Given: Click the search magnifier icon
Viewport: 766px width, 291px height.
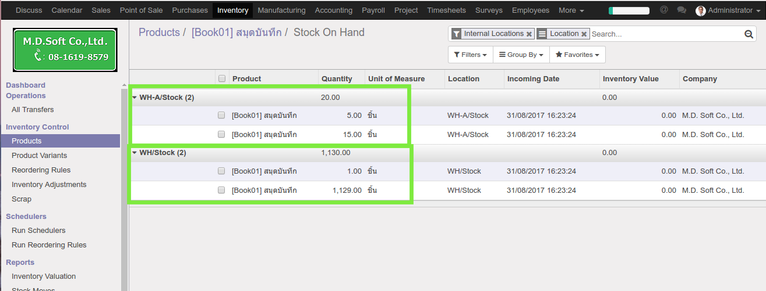Looking at the screenshot, I should (x=749, y=34).
